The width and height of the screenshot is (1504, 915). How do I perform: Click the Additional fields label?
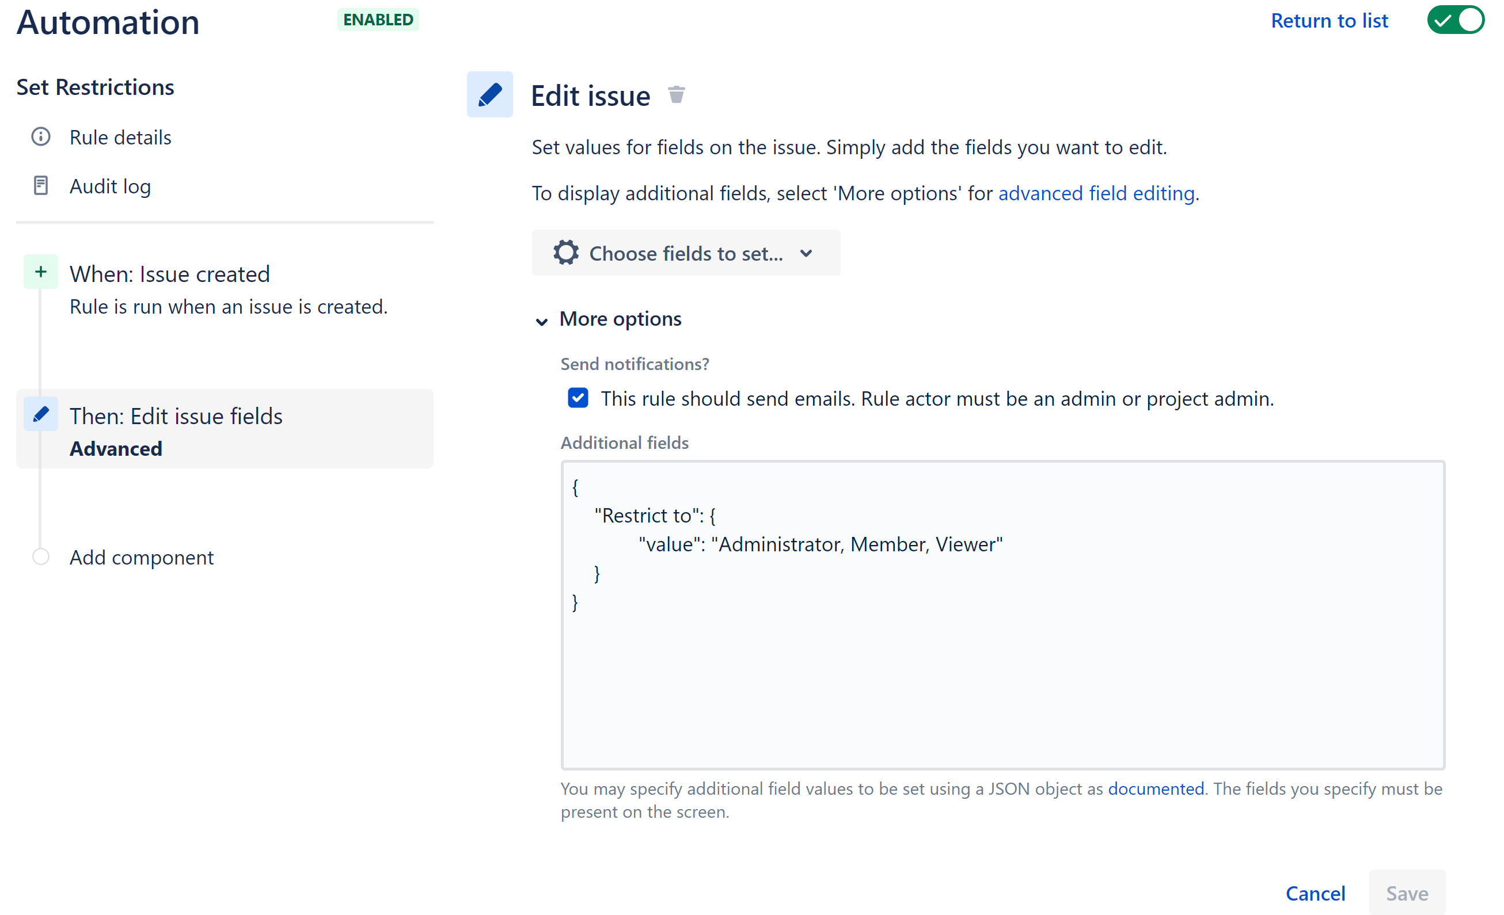pos(624,443)
